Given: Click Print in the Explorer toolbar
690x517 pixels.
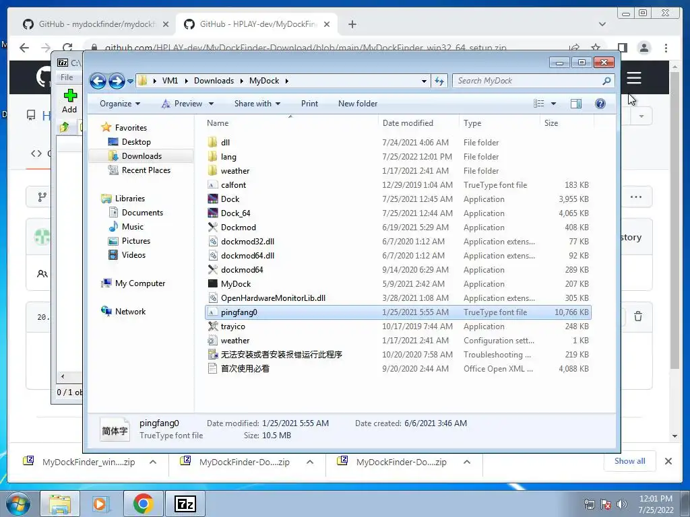Looking at the screenshot, I should [309, 104].
